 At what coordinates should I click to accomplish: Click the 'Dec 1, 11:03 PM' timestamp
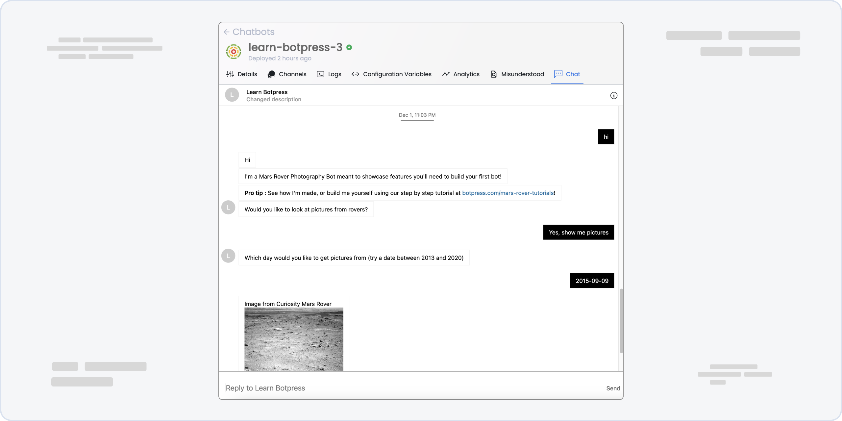[417, 115]
